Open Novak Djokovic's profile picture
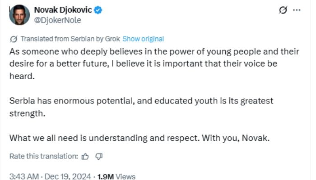316x180 pixels. tap(19, 15)
